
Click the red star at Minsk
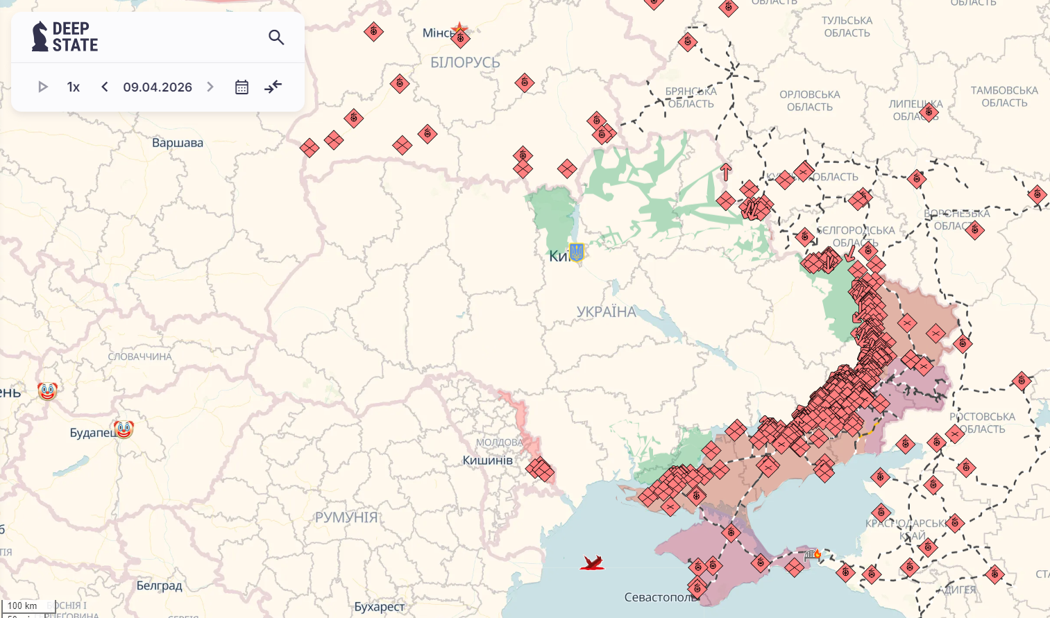(x=459, y=29)
